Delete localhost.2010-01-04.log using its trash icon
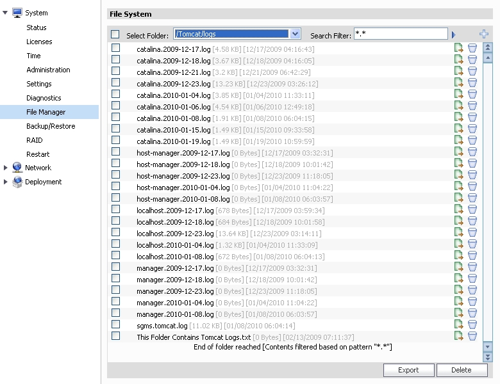 coord(472,244)
